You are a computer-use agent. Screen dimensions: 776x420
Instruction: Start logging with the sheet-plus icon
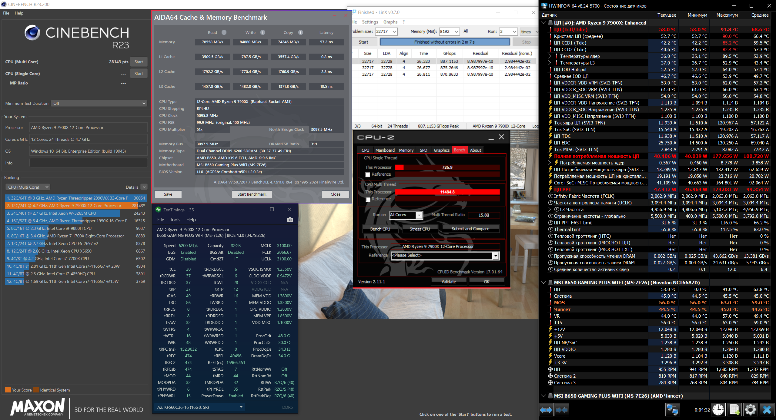(734, 410)
